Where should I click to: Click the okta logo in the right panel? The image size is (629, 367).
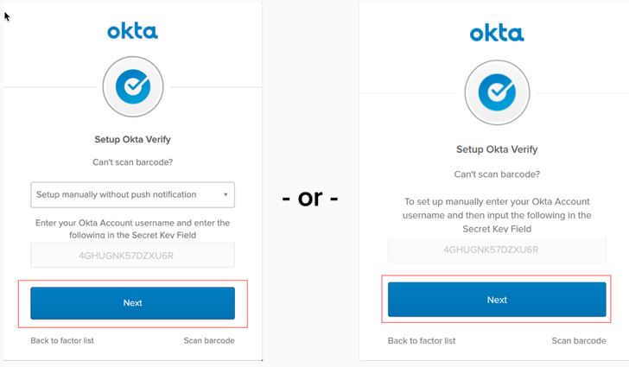coord(497,33)
